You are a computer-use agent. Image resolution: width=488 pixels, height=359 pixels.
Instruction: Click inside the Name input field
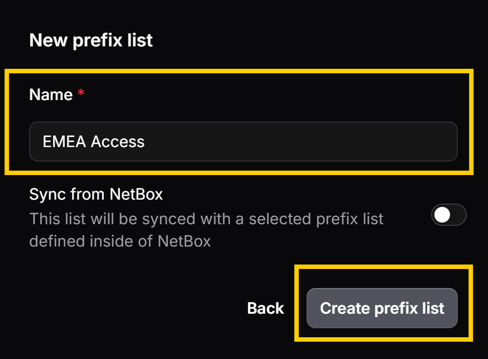[243, 141]
